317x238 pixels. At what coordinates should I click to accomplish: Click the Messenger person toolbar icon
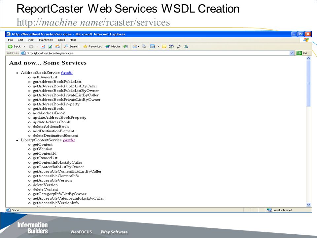point(179,47)
